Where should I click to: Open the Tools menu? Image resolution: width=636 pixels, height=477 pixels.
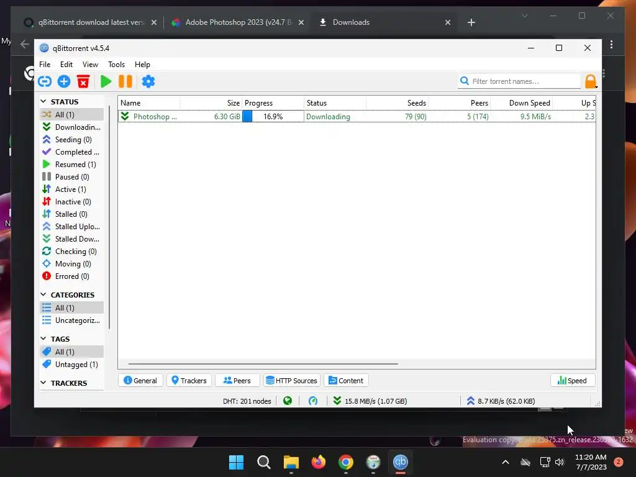click(116, 65)
